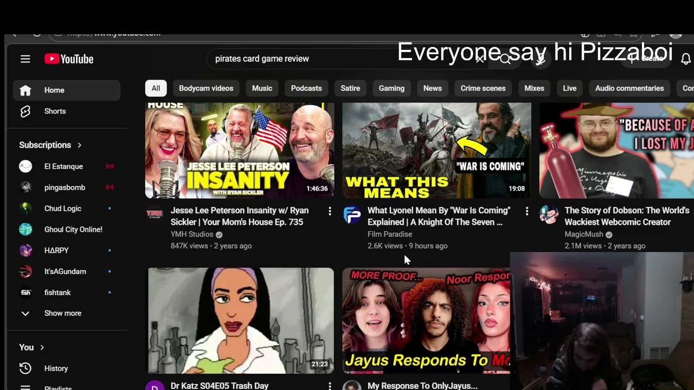Open Ghoul City Online! channel avatar
694x390 pixels.
coord(25,230)
